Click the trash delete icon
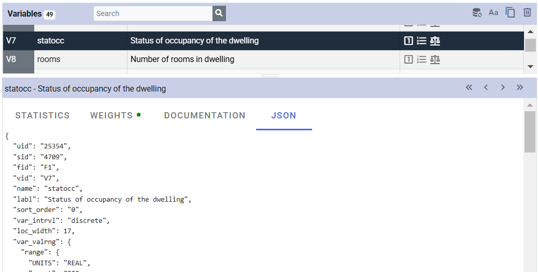The height and width of the screenshot is (272, 538). [527, 13]
